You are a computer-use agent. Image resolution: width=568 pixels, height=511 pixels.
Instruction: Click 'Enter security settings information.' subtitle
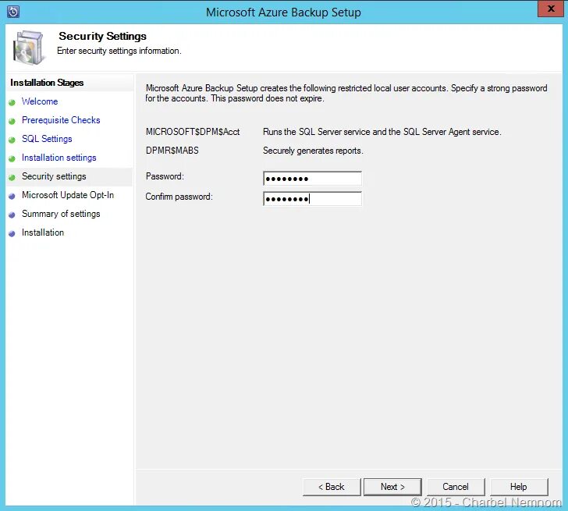point(119,51)
